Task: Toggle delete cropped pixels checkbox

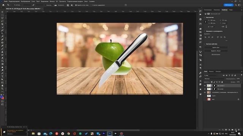Action: tap(76, 5)
